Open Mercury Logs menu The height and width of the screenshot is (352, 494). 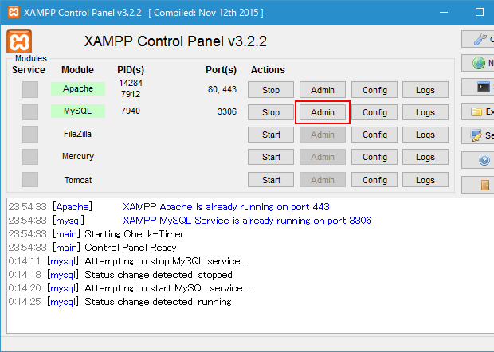425,157
